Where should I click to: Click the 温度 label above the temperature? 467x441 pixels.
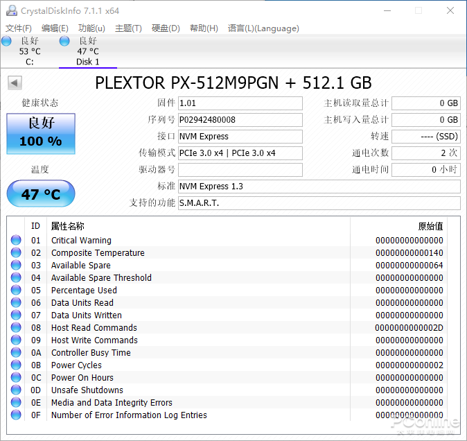[40, 170]
